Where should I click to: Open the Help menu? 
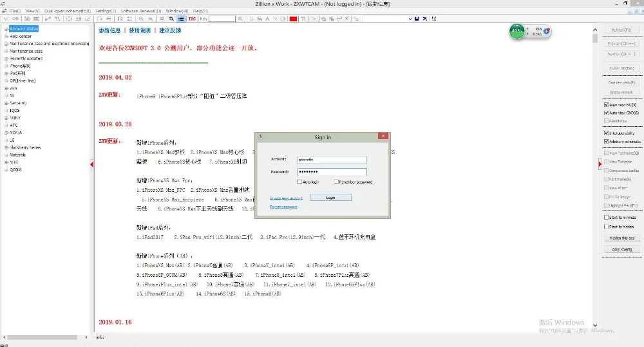[x=200, y=11]
